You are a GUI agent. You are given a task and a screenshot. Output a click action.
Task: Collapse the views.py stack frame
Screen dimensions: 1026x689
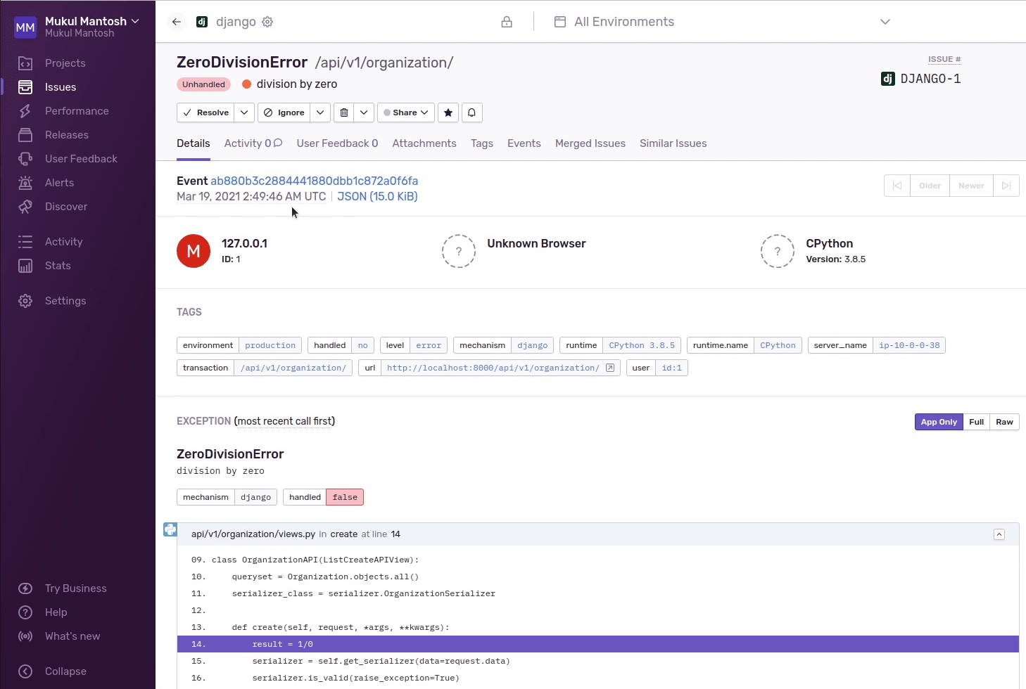[x=999, y=534]
